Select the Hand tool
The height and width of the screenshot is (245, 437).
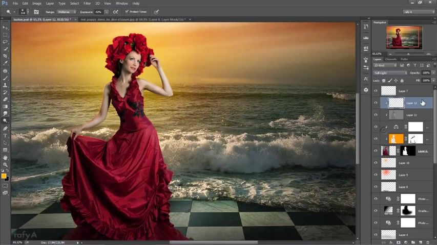pyautogui.click(x=5, y=157)
